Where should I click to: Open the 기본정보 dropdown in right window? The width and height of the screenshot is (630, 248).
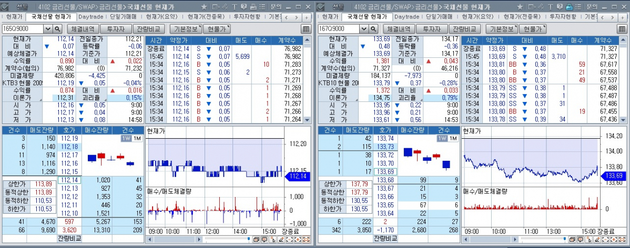[x=502, y=29]
